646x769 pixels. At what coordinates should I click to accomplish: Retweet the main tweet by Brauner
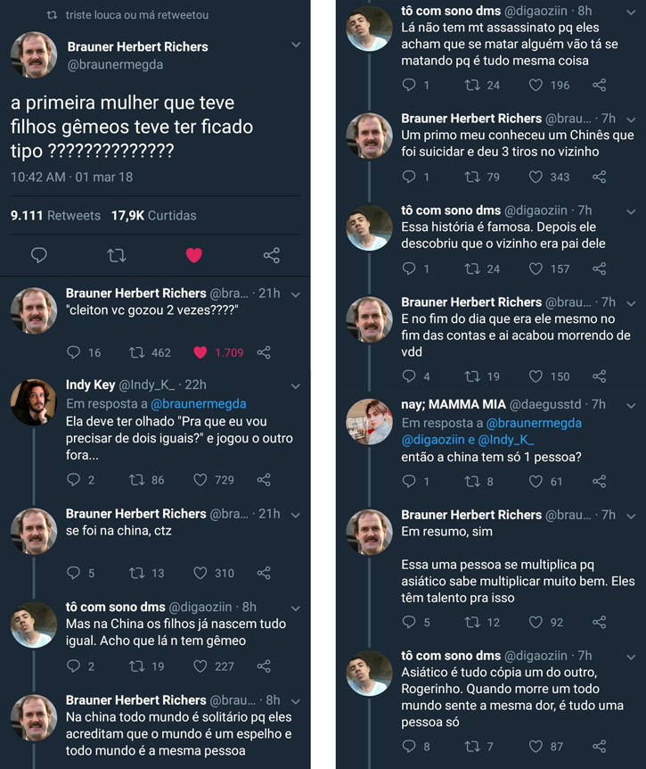(x=117, y=256)
